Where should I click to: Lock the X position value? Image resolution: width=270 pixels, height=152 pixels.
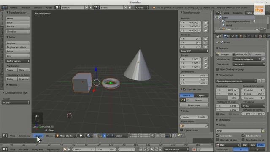click(206, 22)
